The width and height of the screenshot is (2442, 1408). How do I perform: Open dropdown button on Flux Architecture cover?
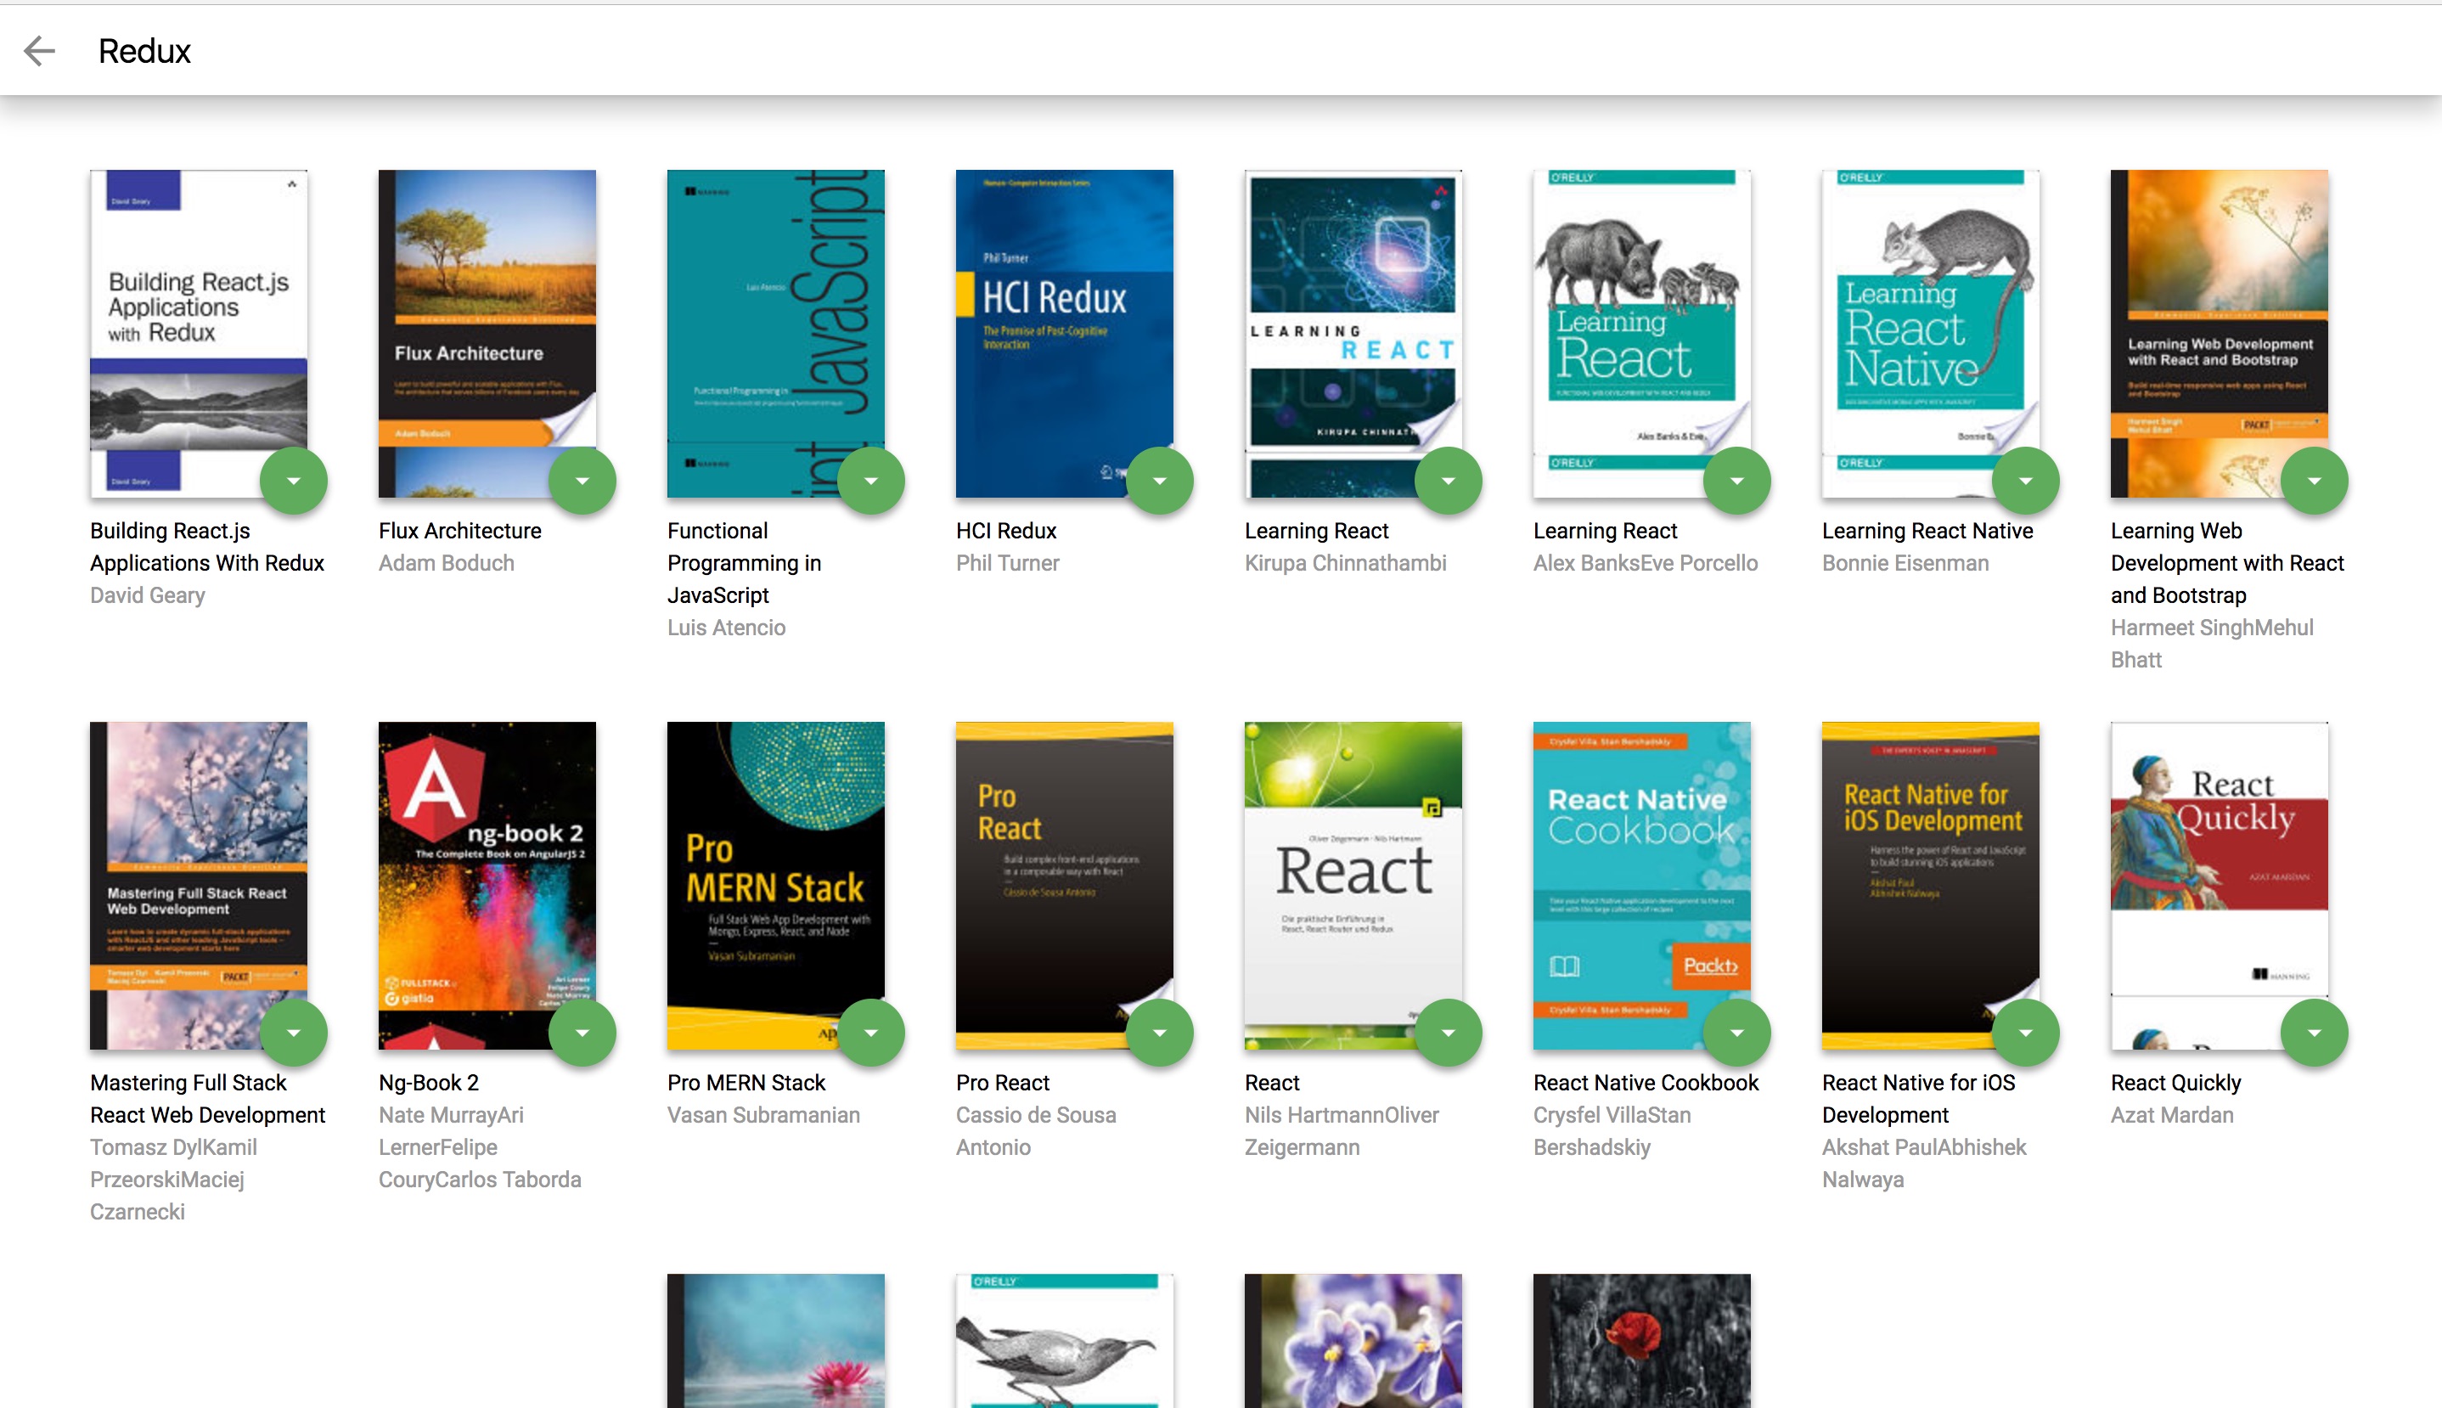pos(582,481)
